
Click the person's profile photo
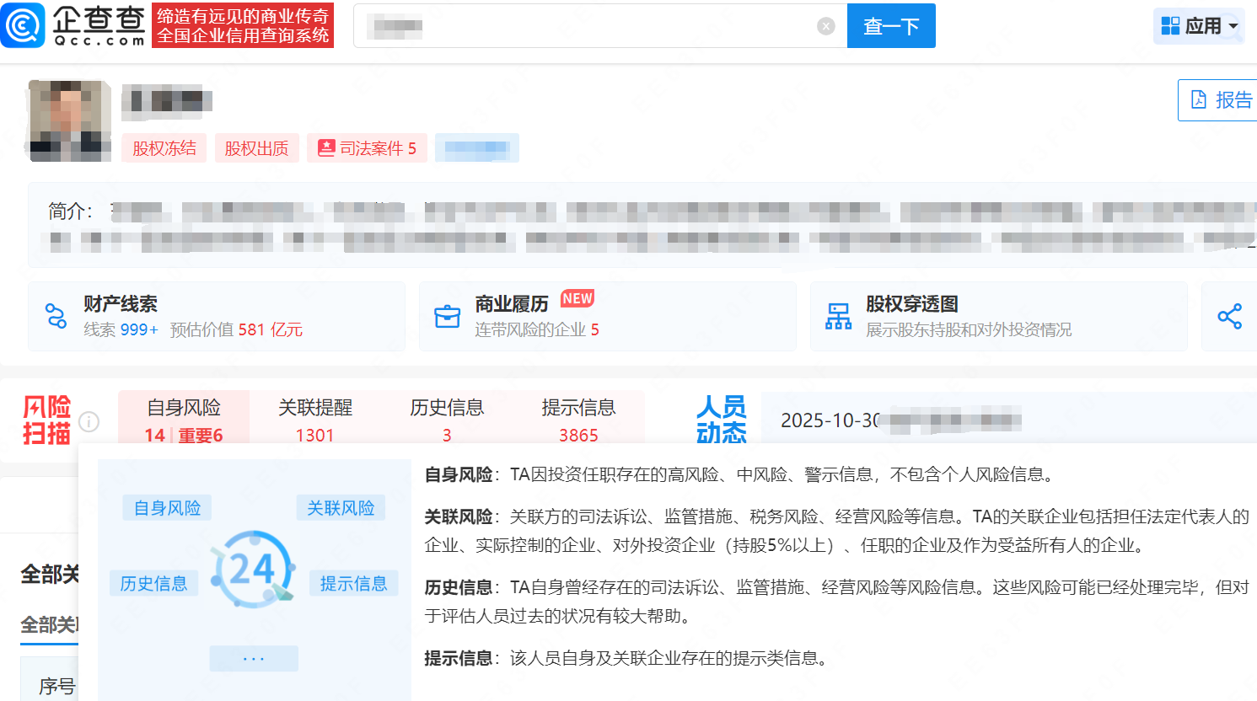coord(70,120)
